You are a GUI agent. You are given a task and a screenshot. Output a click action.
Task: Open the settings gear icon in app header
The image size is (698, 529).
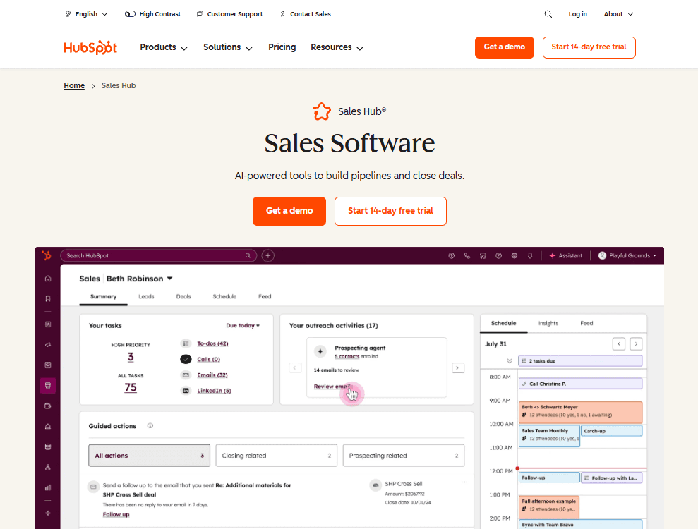pyautogui.click(x=515, y=256)
